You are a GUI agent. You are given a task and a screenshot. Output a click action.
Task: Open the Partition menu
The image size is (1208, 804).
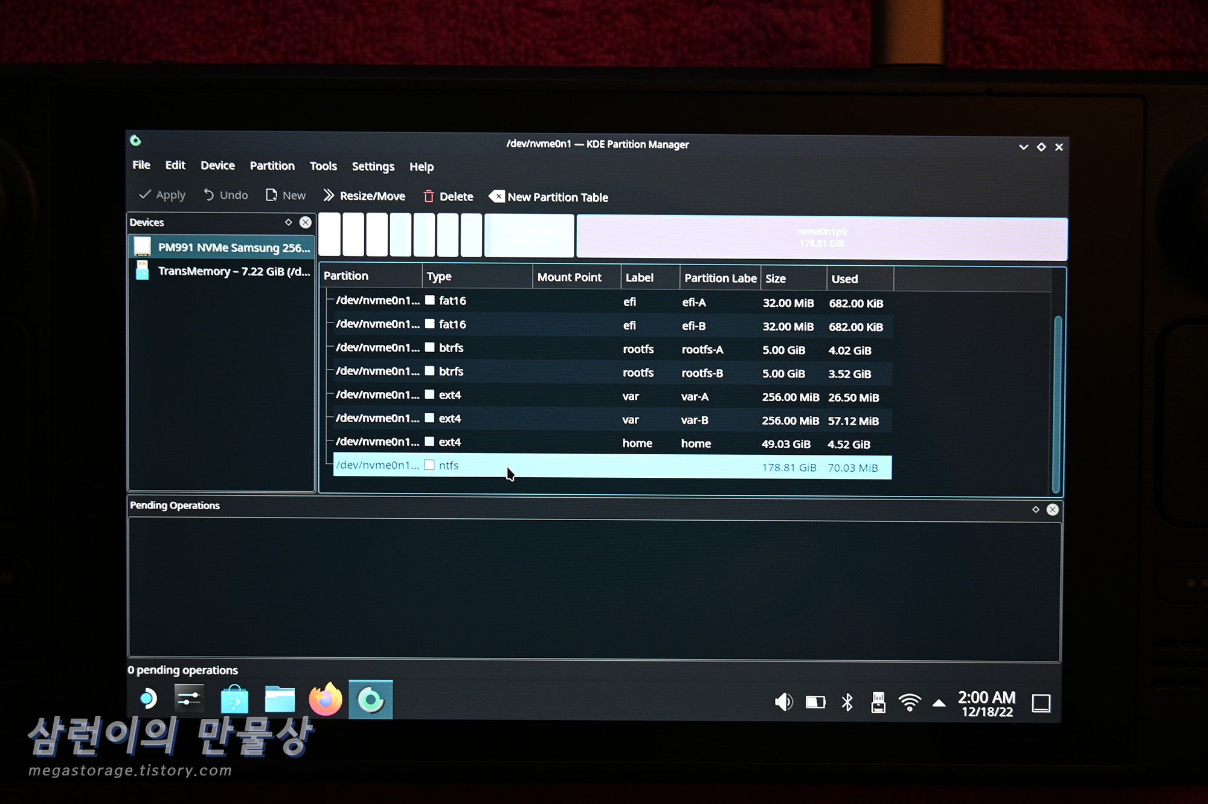pos(272,166)
